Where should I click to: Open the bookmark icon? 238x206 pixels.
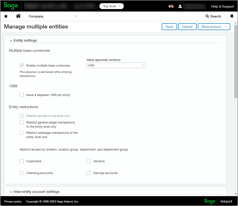click(x=232, y=16)
